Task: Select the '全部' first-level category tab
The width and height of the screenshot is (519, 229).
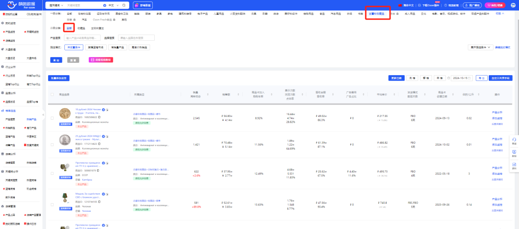Action: pyautogui.click(x=69, y=14)
